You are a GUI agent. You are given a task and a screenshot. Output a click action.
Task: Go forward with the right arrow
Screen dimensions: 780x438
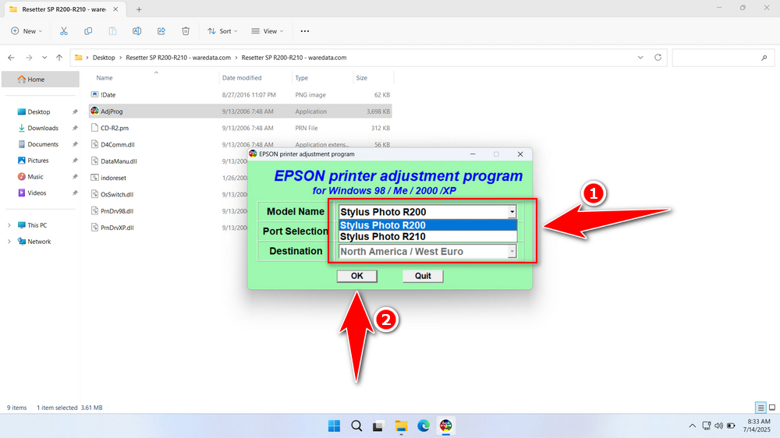29,58
